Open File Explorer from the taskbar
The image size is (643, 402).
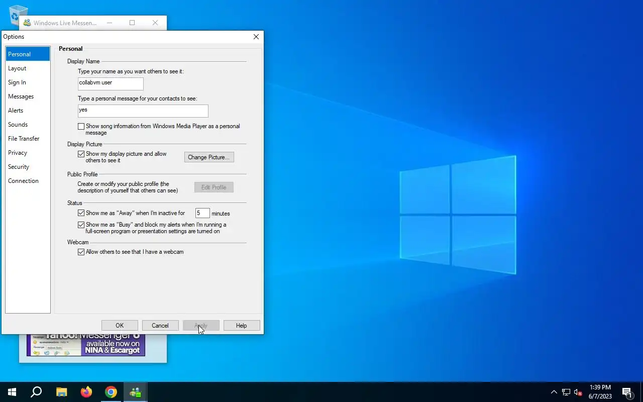(61, 392)
